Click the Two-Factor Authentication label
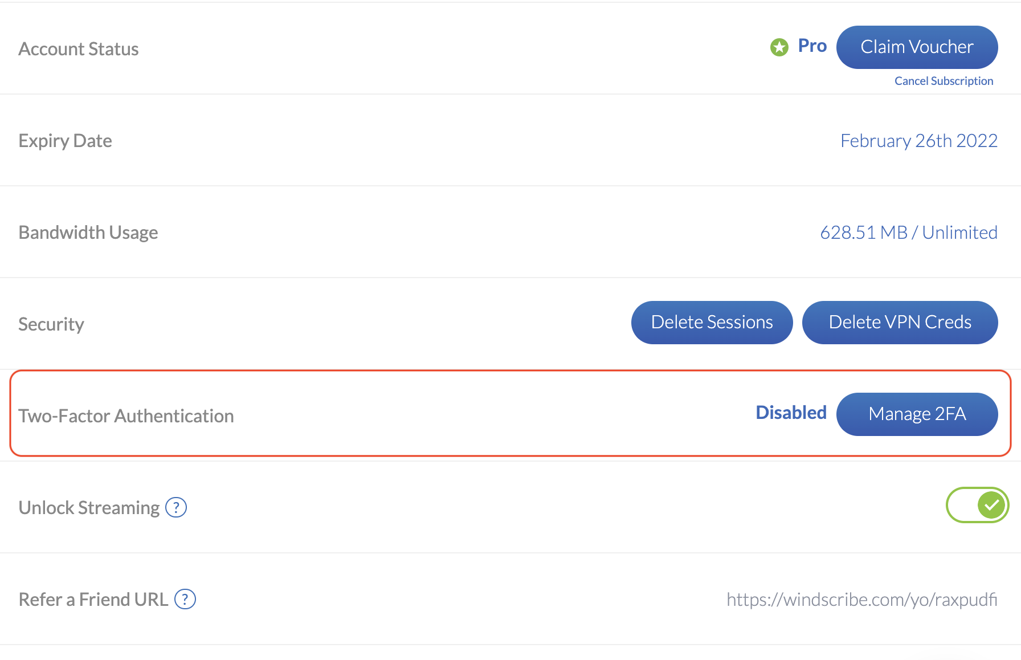Image resolution: width=1021 pixels, height=660 pixels. click(126, 416)
